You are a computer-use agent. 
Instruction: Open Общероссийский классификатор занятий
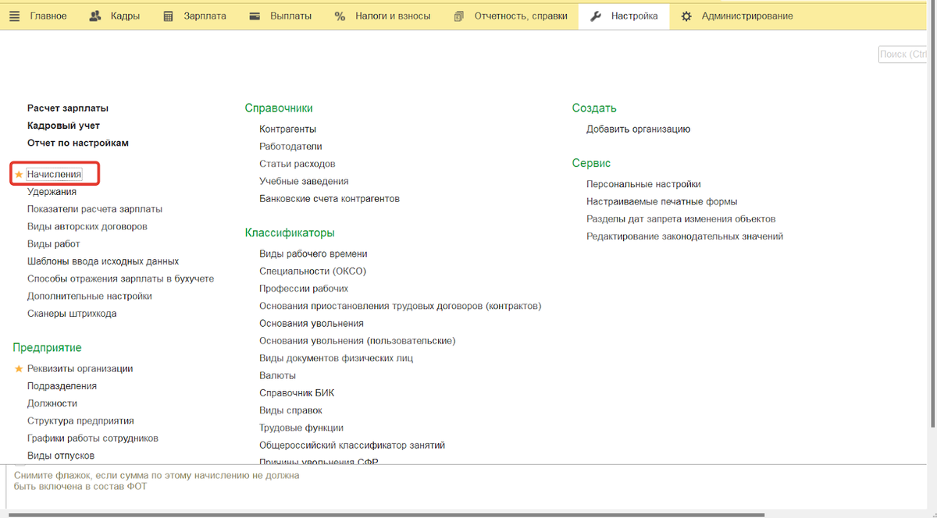(x=352, y=445)
